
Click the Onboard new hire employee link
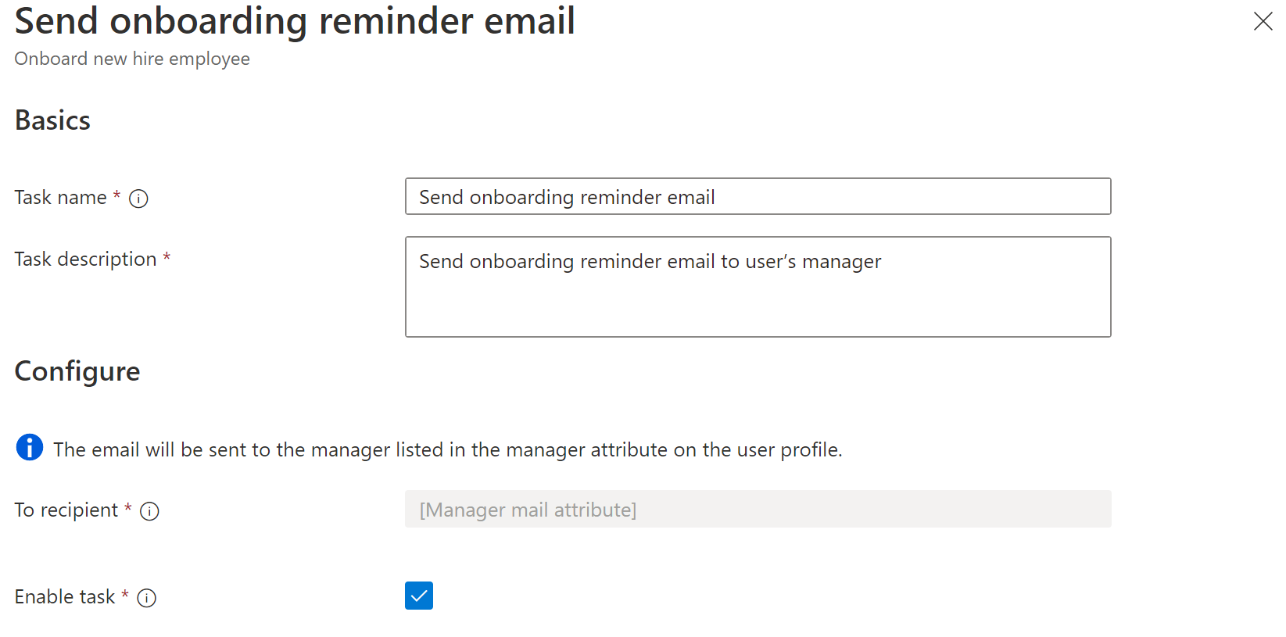131,59
